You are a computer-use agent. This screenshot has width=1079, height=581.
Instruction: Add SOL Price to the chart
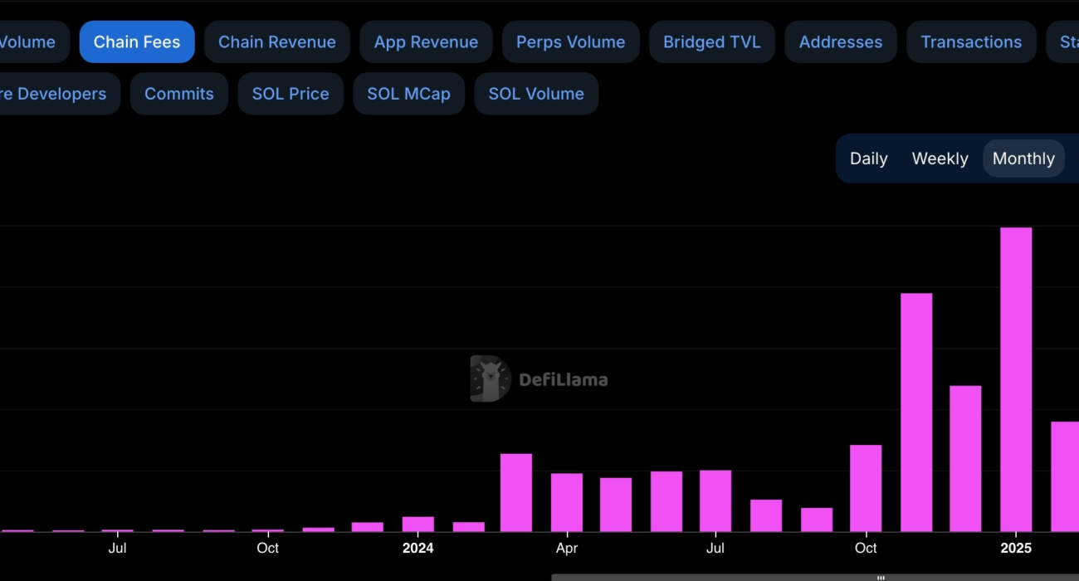point(290,94)
